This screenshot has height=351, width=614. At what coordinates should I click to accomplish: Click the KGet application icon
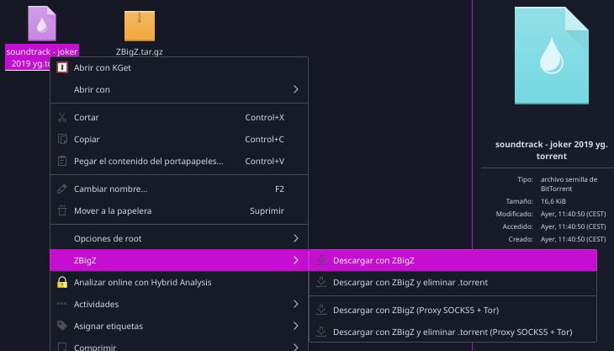pos(62,67)
